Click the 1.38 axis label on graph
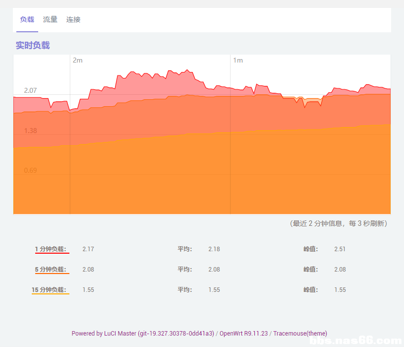 [30, 131]
